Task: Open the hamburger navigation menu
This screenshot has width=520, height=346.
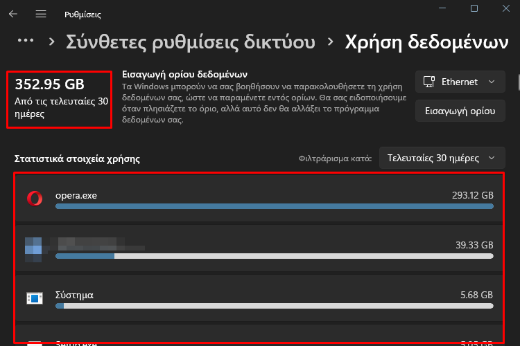Action: (x=41, y=14)
